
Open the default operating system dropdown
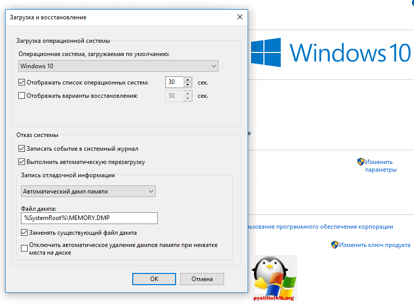click(118, 66)
